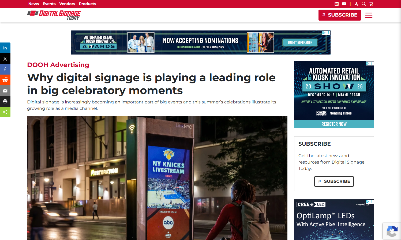Click the Digital Signage Today logo
The image size is (401, 240).
[x=54, y=15]
